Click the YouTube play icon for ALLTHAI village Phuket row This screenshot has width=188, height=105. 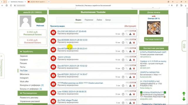click(x=53, y=101)
